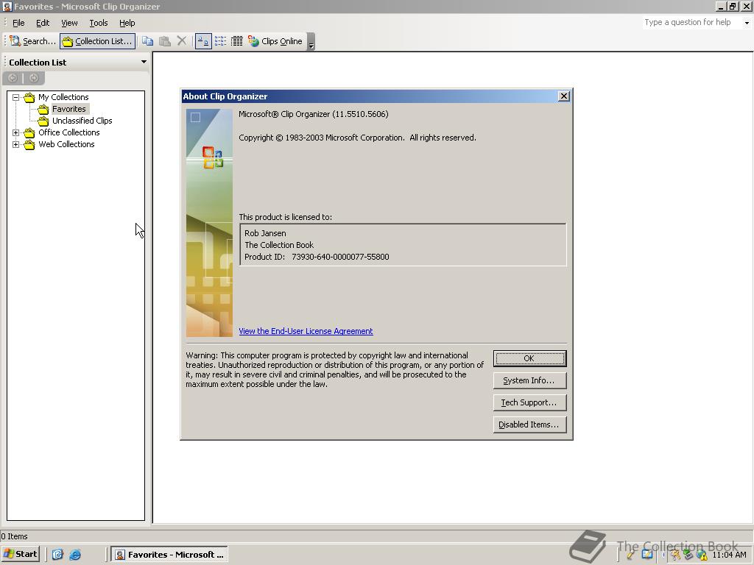Click Favorites - Microsoft taskbar button
The image size is (754, 565).
pos(170,555)
